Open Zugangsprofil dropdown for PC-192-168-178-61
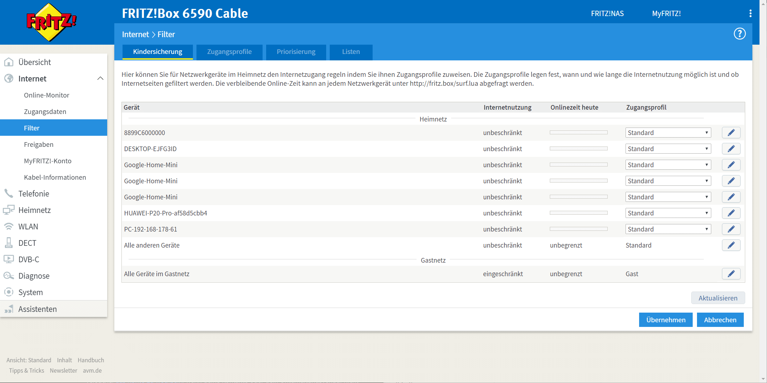 [668, 229]
